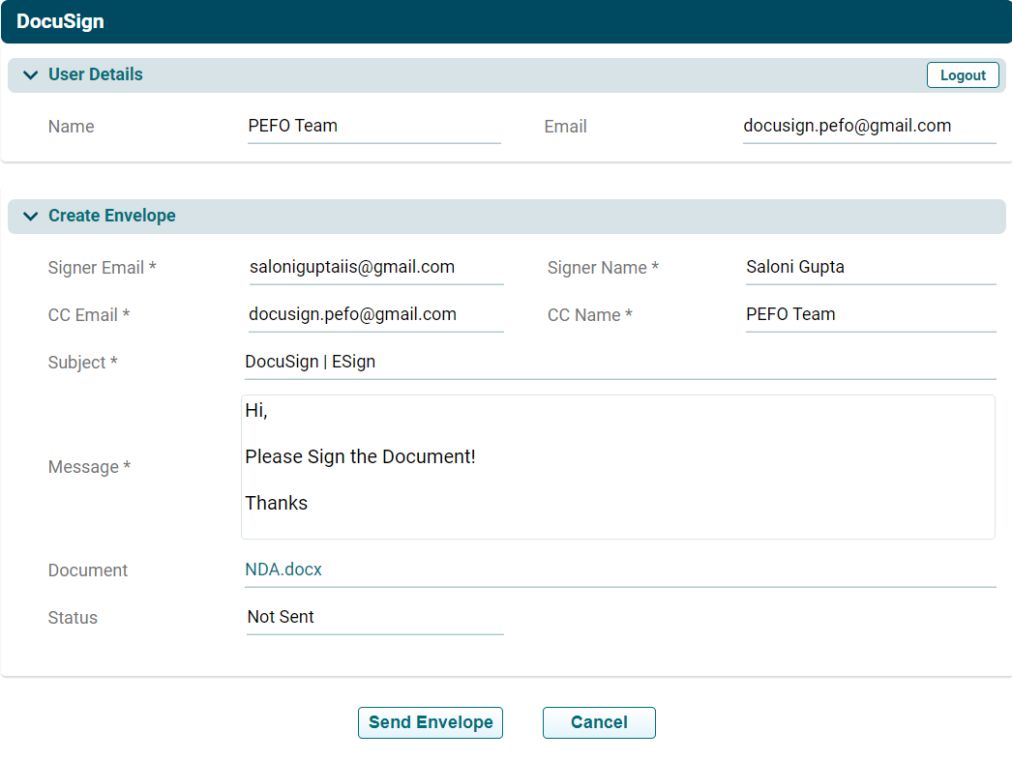Click the Status field showing Not Sent

pos(374,617)
